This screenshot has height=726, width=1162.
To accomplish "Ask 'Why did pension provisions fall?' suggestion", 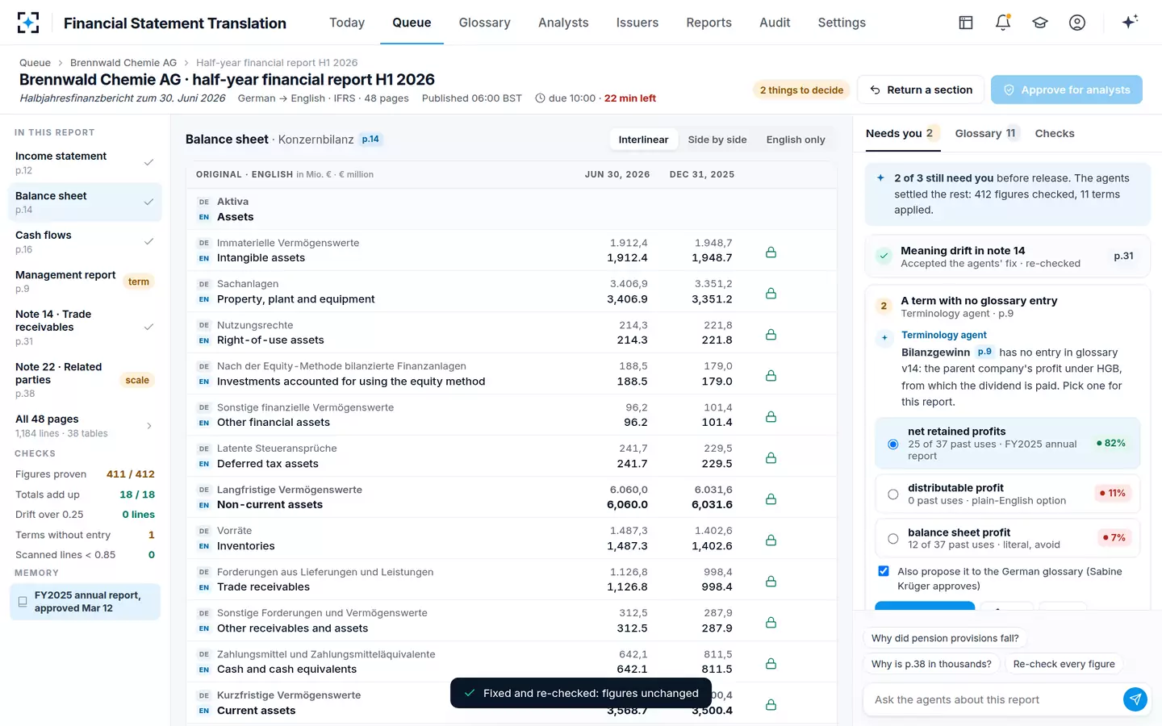I will point(945,638).
